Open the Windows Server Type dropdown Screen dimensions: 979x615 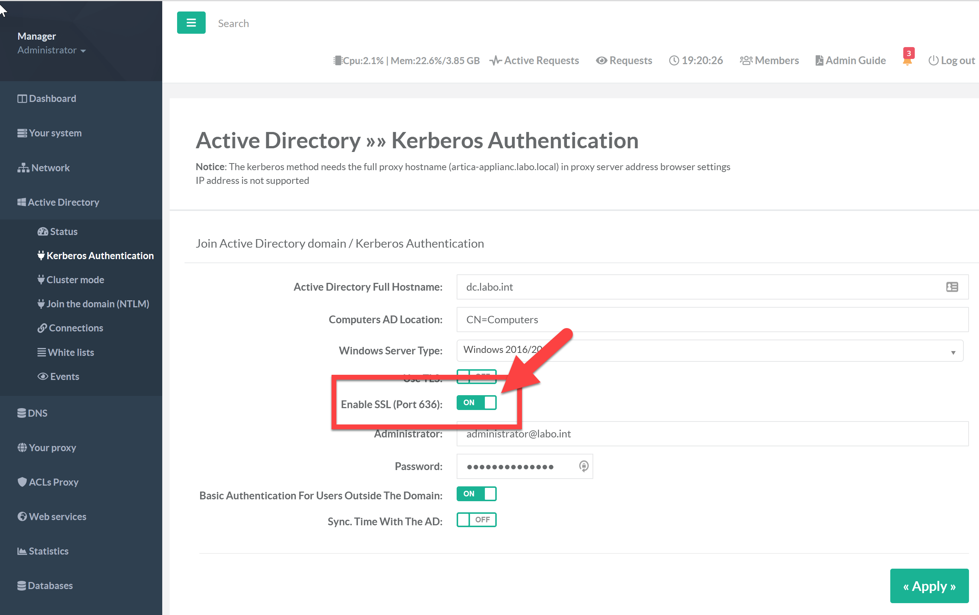pyautogui.click(x=709, y=351)
